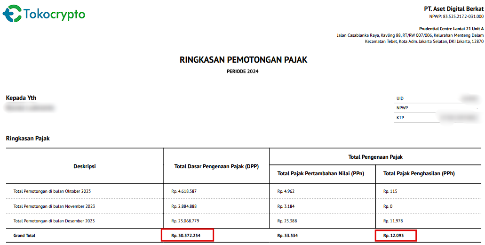
Task: Click PPn value Rp. 25.388
Action: point(287,221)
